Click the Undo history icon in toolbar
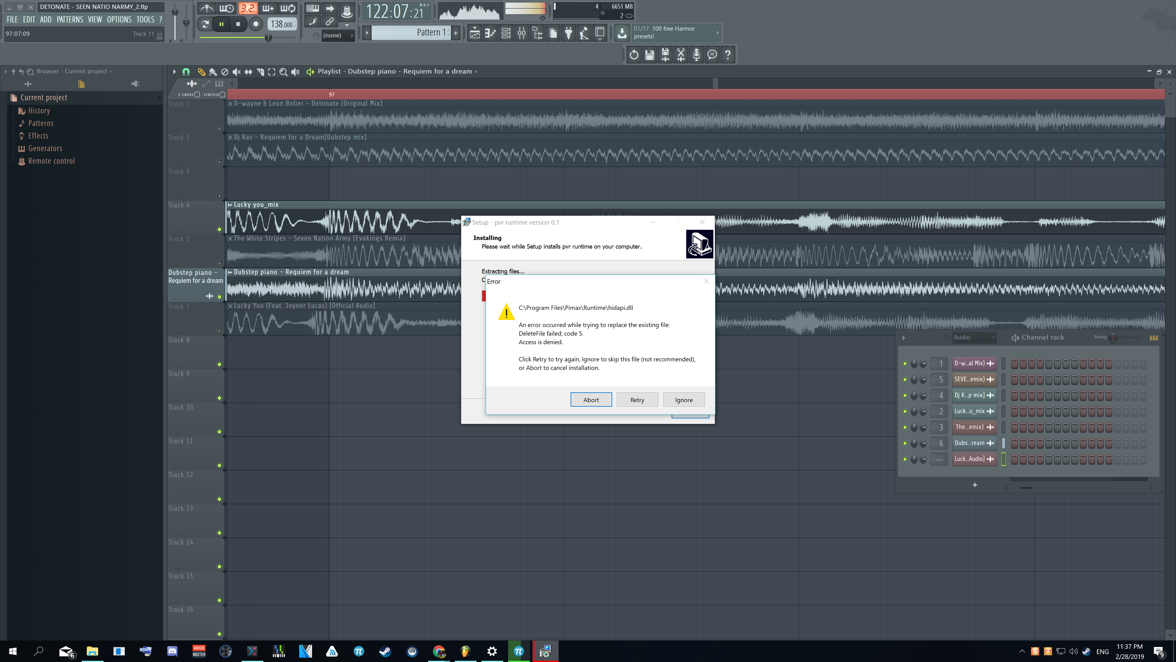 pyautogui.click(x=634, y=55)
